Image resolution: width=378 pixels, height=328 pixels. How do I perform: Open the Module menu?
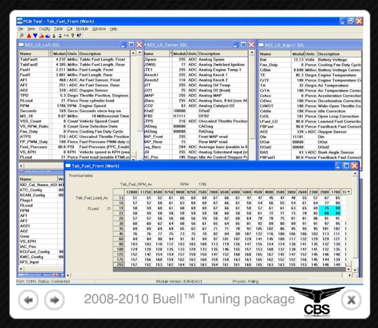(x=82, y=29)
